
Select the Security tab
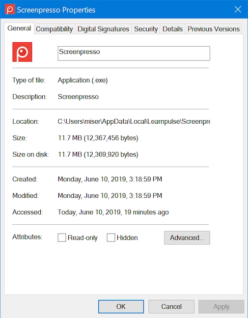(146, 29)
